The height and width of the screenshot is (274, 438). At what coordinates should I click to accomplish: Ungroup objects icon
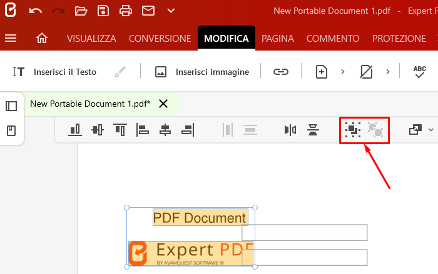click(375, 130)
